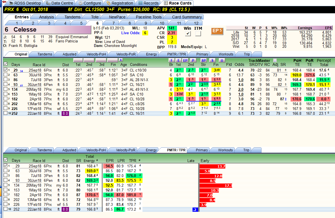Click the EP running-style filter button

pyautogui.click(x=185, y=60)
